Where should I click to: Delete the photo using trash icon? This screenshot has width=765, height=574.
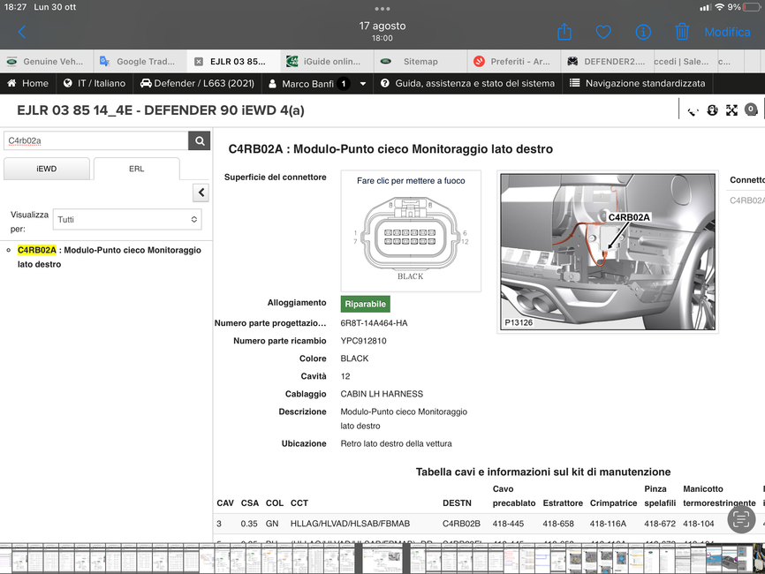point(682,32)
